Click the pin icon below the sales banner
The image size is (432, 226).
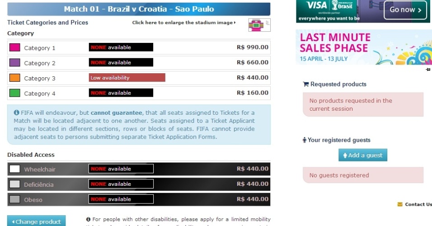[x=428, y=70]
